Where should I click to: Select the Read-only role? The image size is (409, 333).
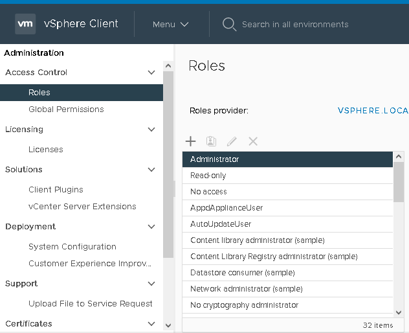click(287, 176)
